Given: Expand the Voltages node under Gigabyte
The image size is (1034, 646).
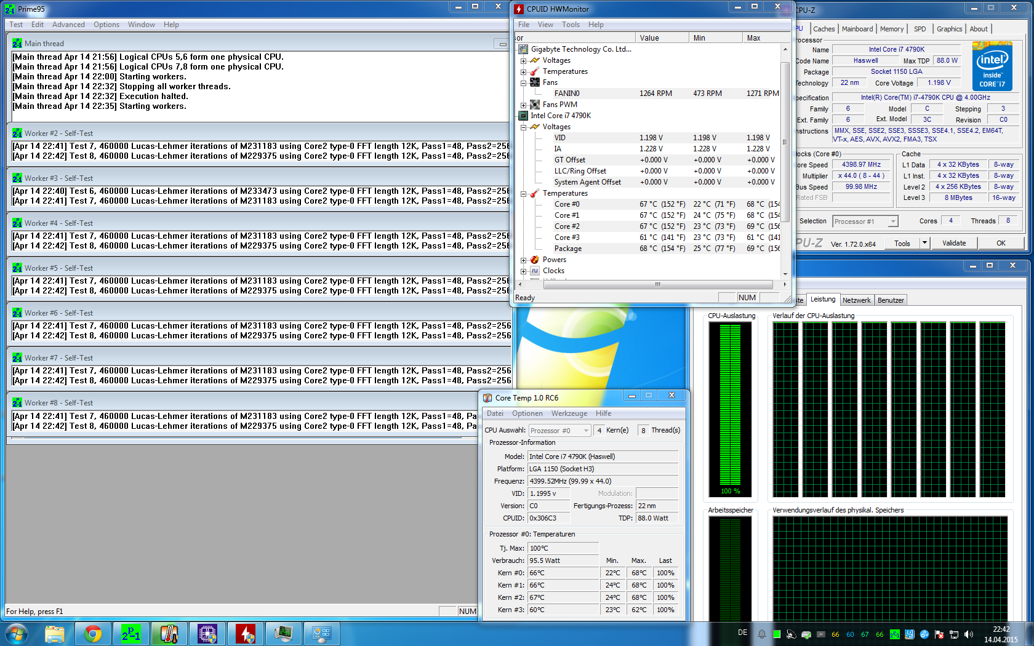Looking at the screenshot, I should point(523,61).
